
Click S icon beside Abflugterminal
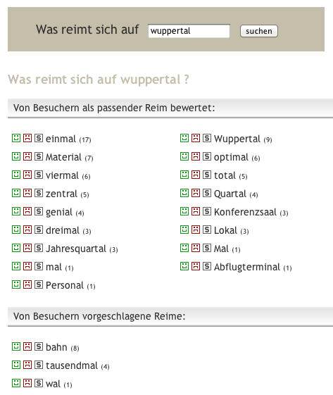pos(207,266)
